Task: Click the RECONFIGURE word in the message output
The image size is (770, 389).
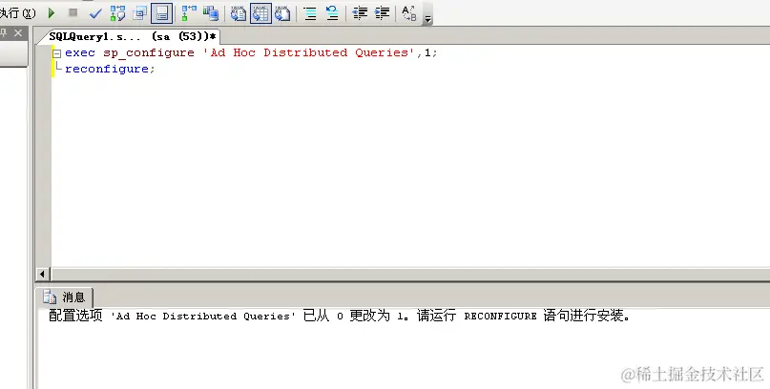Action: pos(500,317)
